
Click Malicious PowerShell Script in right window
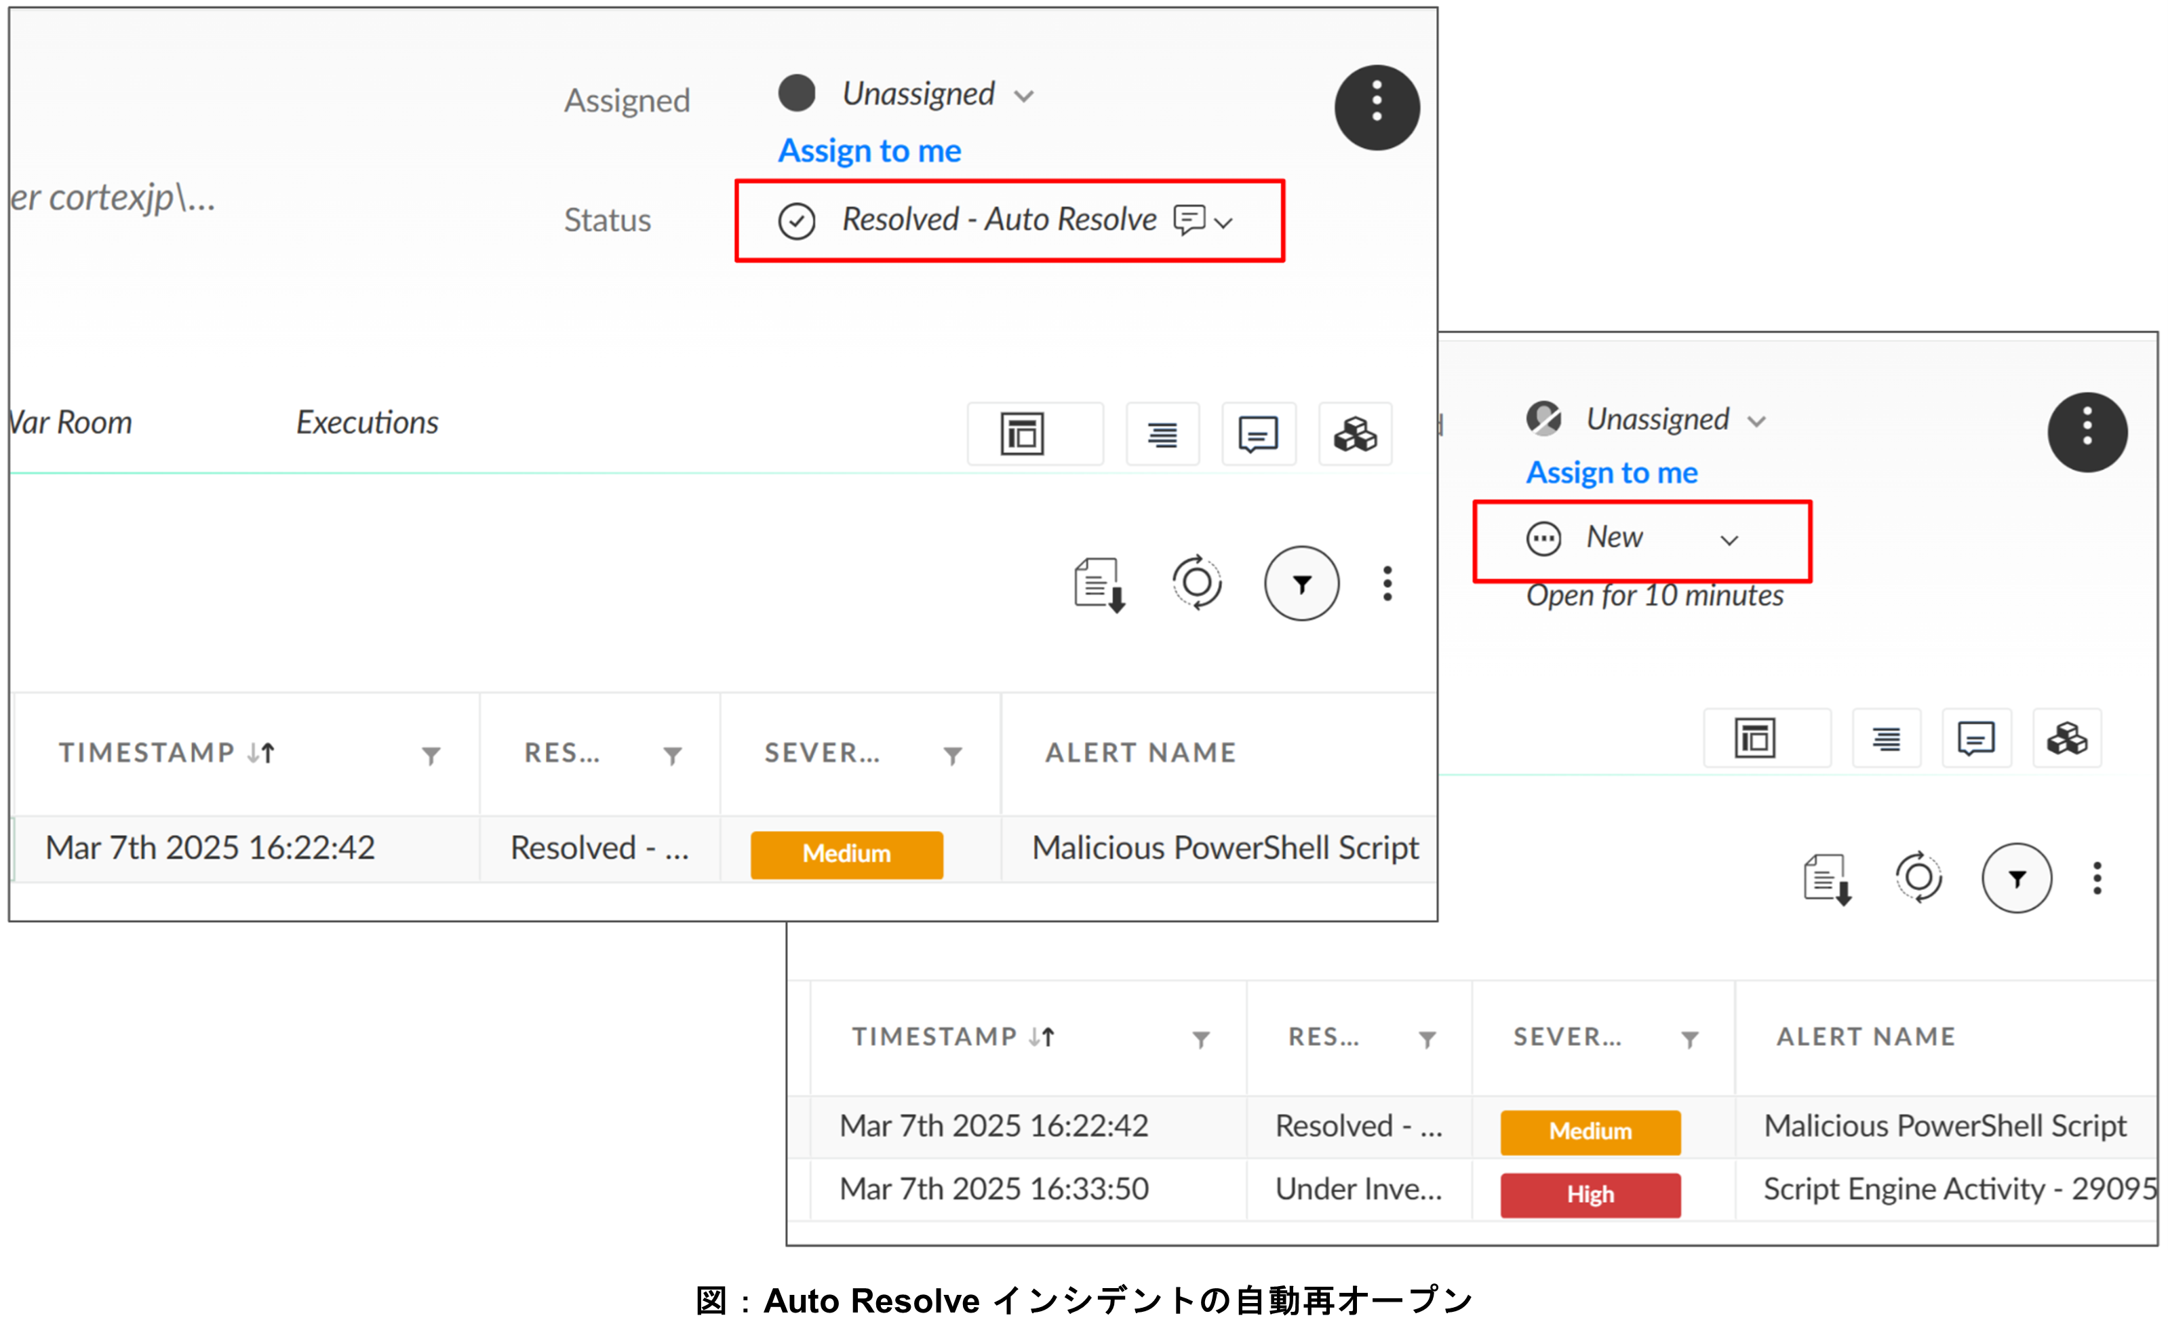pos(1944,1127)
